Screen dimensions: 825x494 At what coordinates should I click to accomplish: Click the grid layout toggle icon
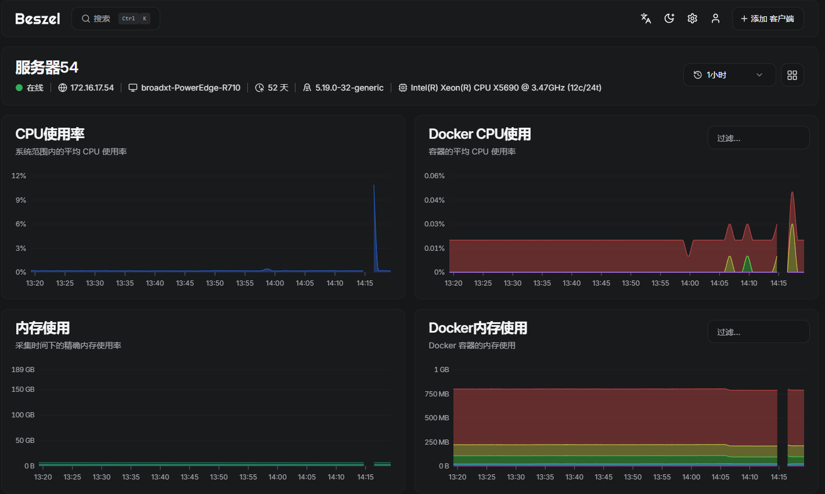(792, 75)
